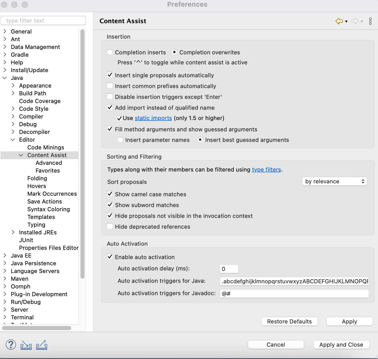The image size is (378, 359).
Task: Expand the Code Style tree node
Action: click(x=13, y=109)
